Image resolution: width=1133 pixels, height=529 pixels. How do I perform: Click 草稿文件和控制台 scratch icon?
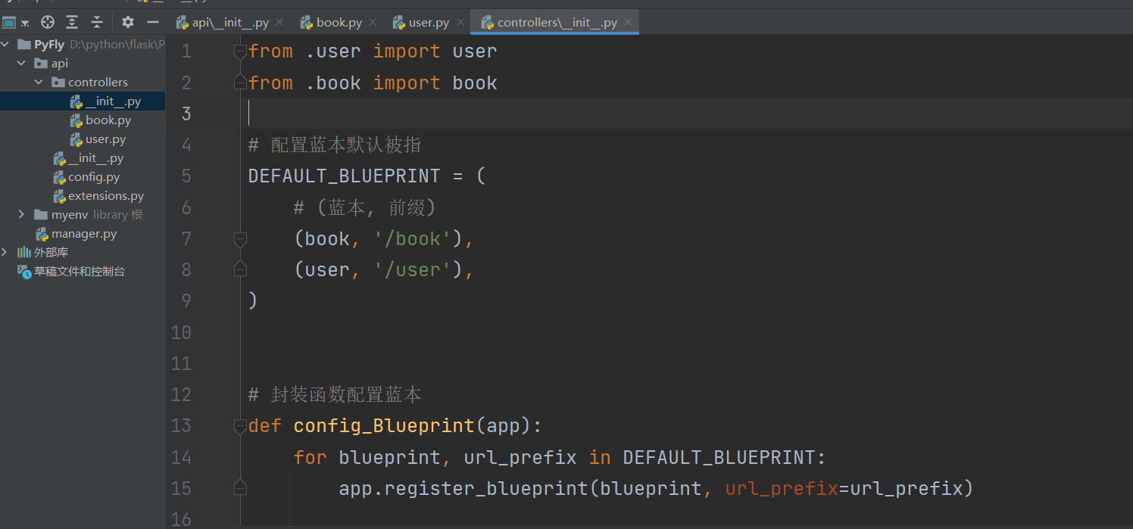click(24, 271)
